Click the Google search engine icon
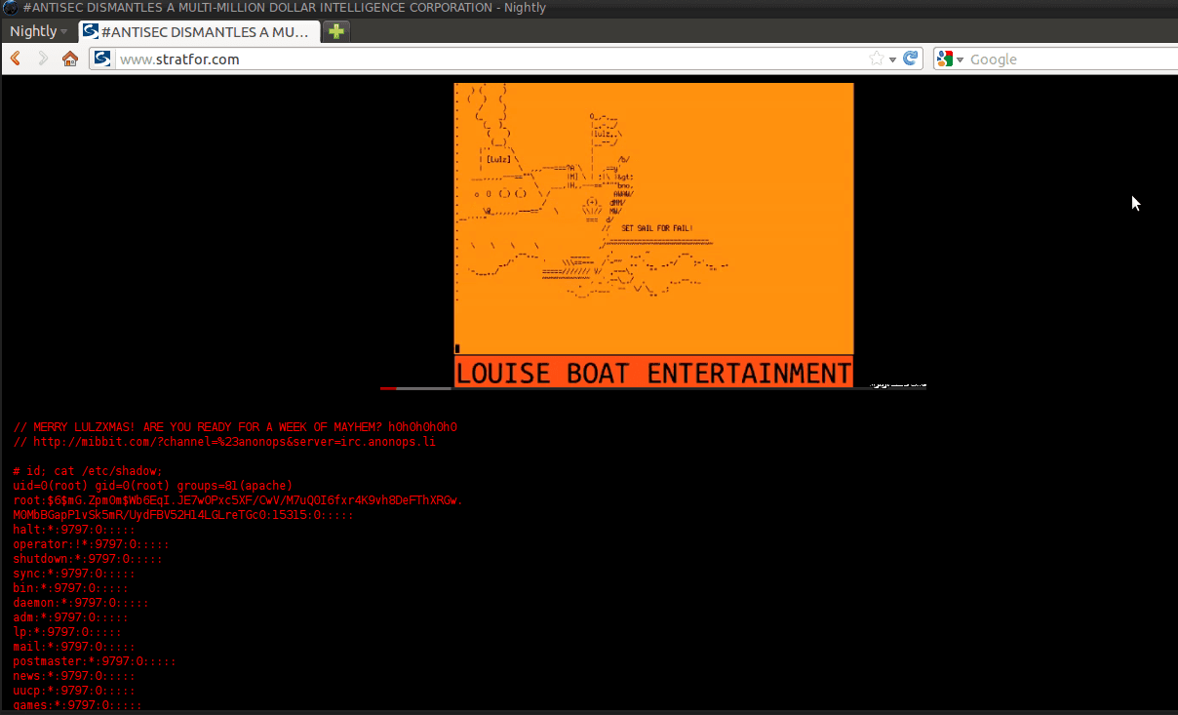This screenshot has height=715, width=1178. pos(944,59)
